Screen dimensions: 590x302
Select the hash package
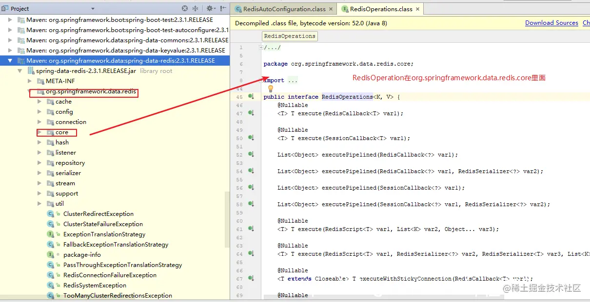(x=62, y=142)
